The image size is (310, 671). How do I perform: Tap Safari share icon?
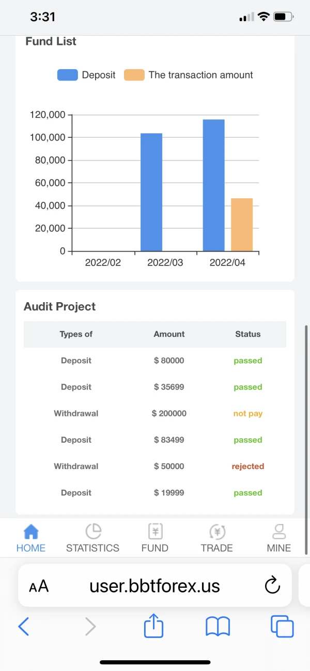coord(153,627)
